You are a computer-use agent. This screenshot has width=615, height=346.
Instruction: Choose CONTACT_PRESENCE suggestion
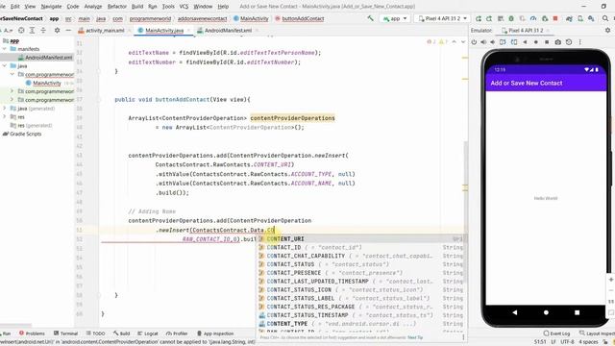pyautogui.click(x=360, y=273)
